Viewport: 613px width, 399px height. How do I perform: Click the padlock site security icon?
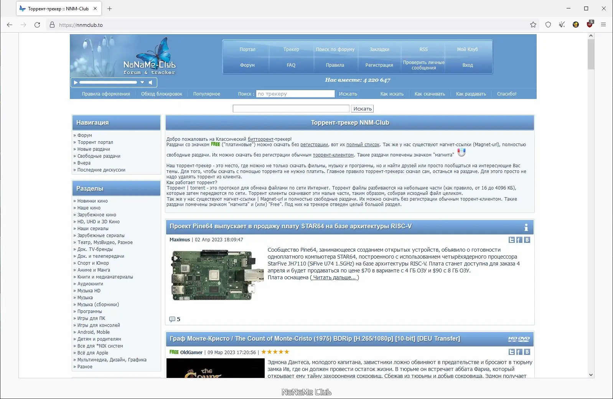point(52,25)
